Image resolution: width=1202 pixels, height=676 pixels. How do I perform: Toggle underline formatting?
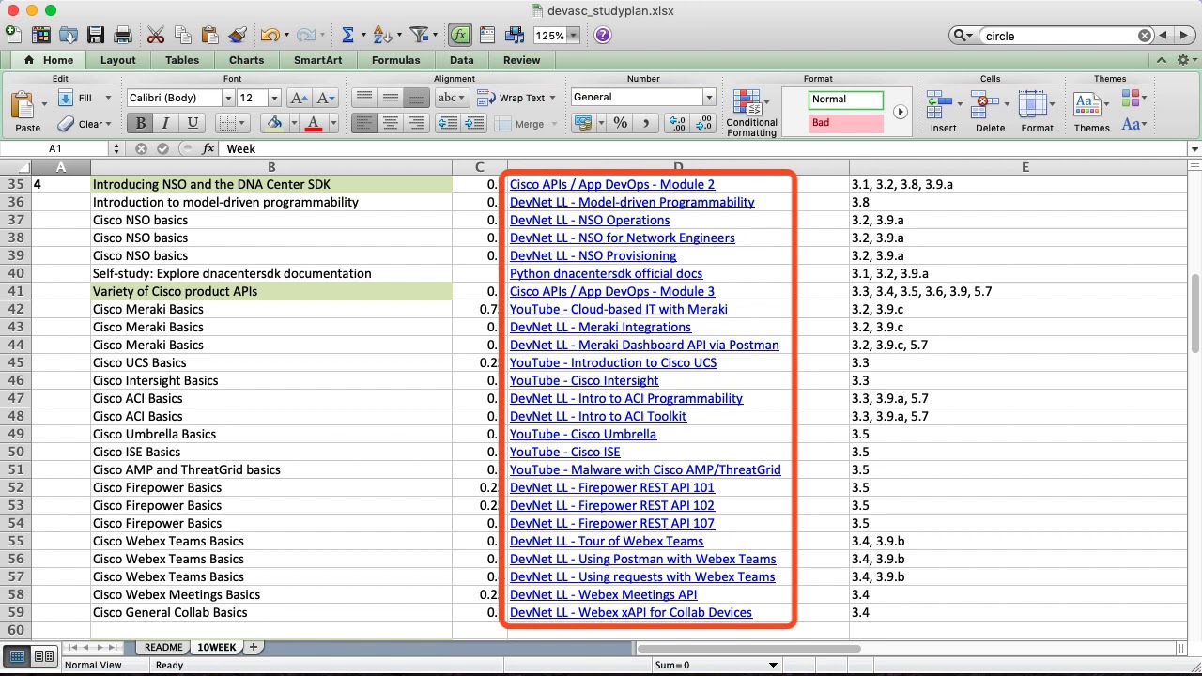pyautogui.click(x=193, y=123)
